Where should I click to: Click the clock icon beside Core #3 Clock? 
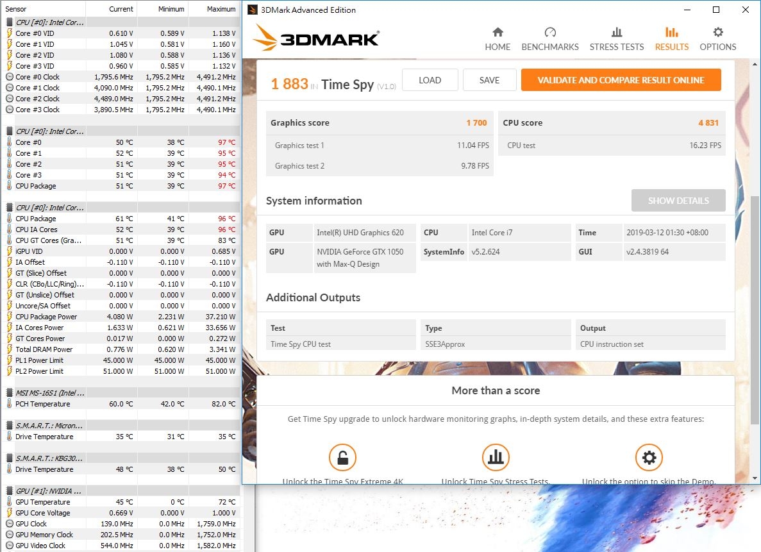click(9, 109)
